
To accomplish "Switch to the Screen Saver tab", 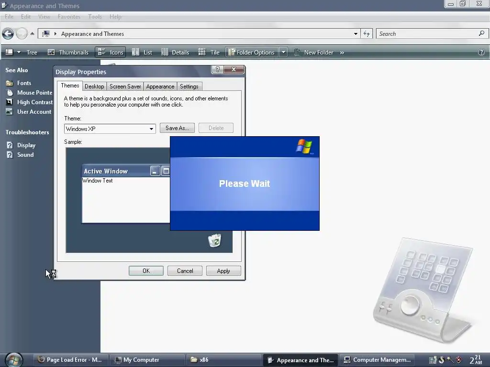I will [125, 86].
